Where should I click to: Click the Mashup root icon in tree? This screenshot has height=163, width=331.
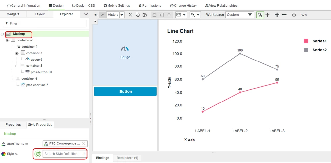point(8,34)
